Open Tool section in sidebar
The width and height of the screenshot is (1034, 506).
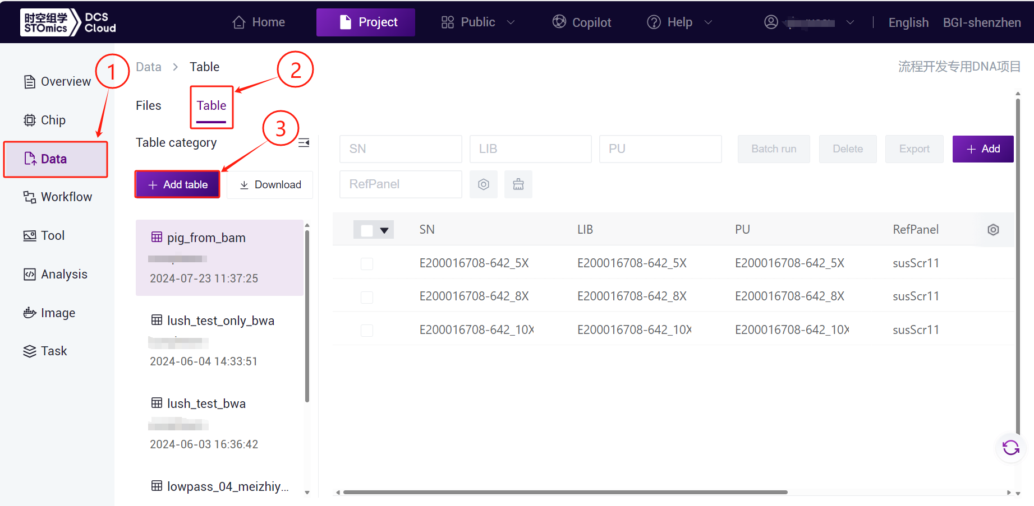44,236
